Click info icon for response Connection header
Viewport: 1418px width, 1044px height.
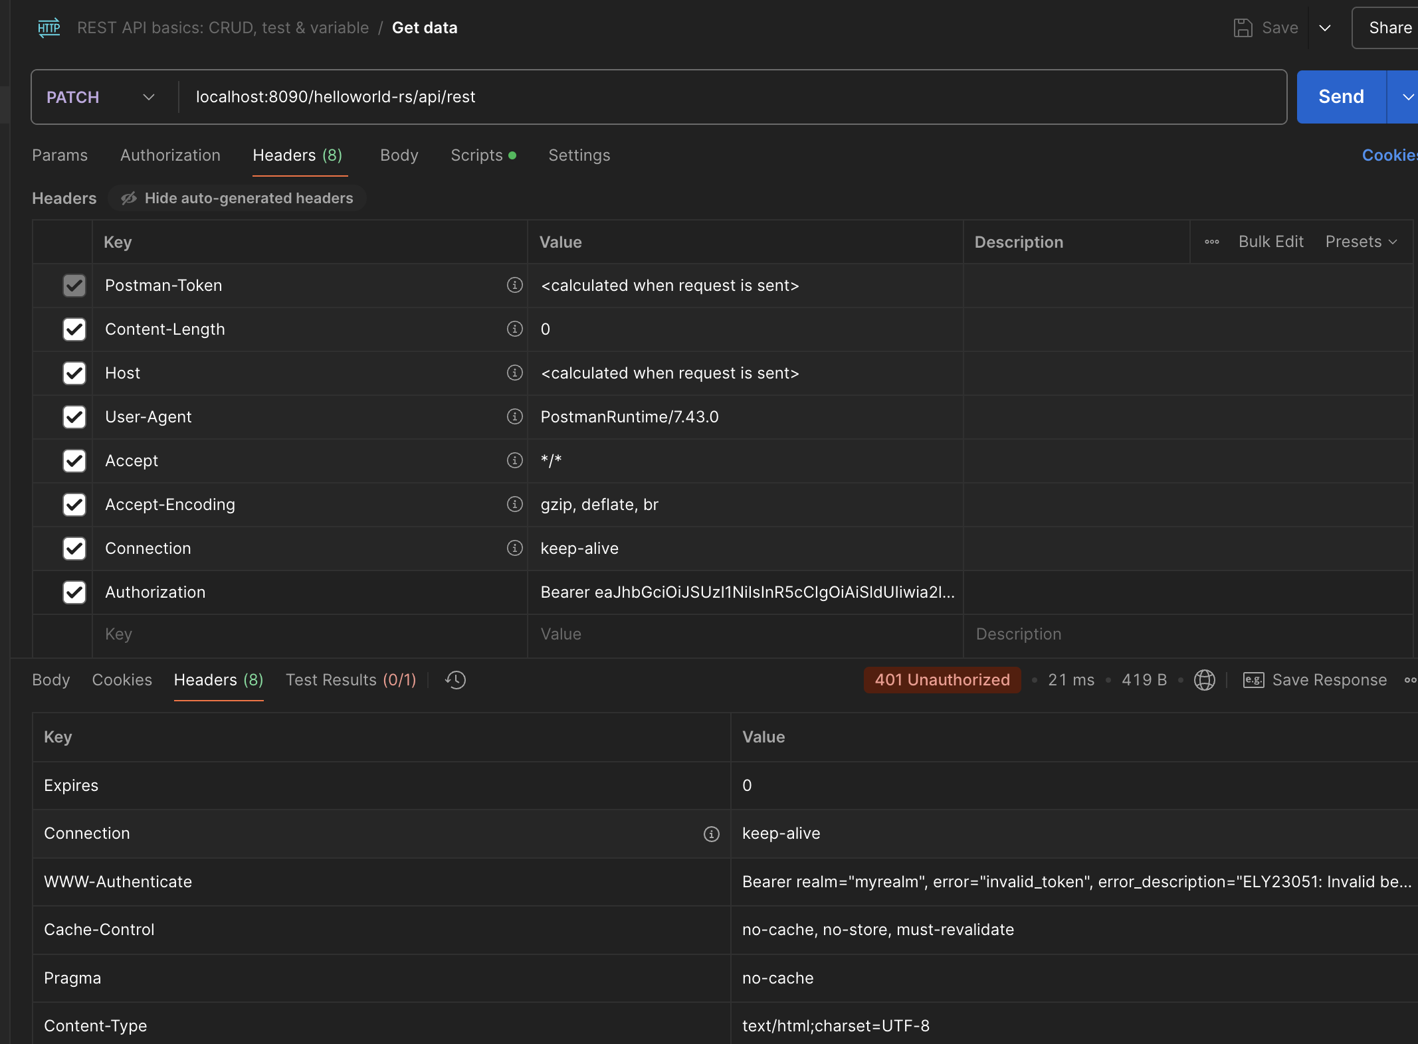pyautogui.click(x=711, y=834)
